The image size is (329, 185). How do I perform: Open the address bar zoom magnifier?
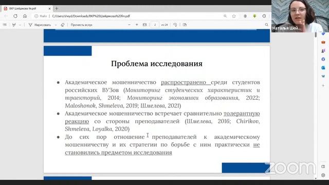point(225,16)
